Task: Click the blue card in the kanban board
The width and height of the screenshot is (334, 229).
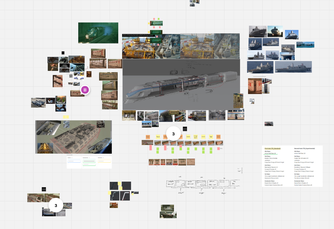Action: [x=74, y=161]
